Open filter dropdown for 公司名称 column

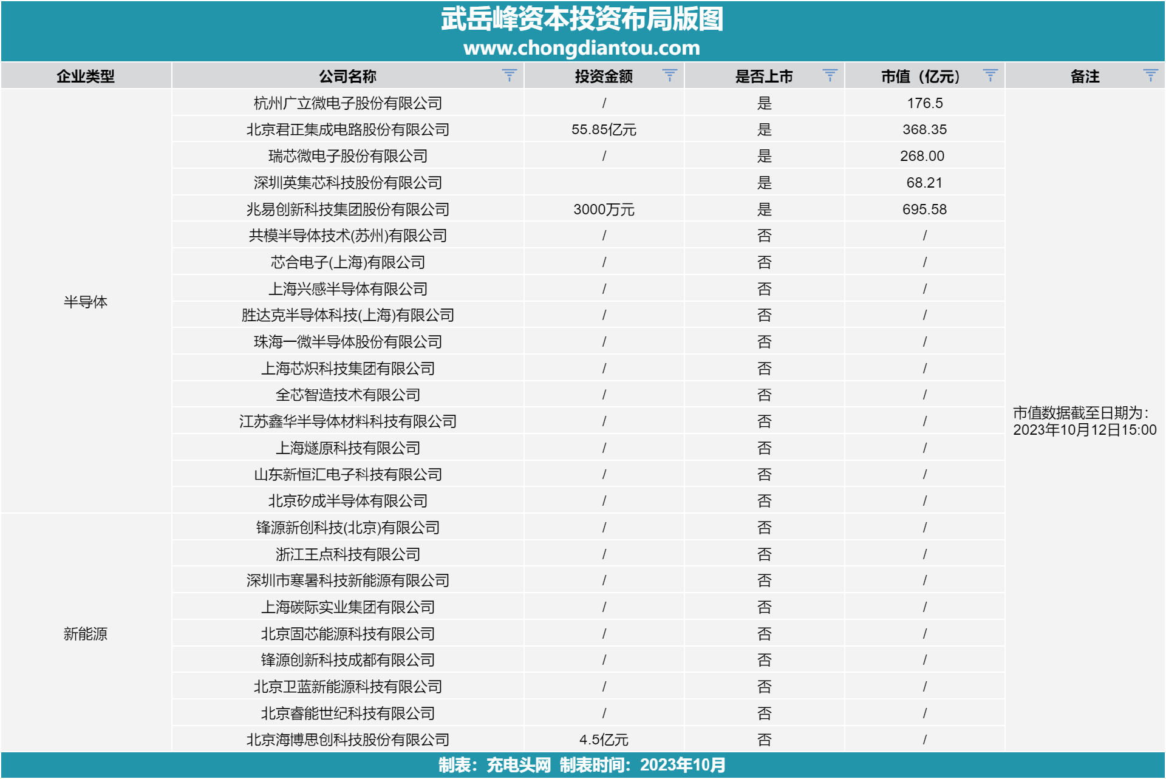point(509,75)
